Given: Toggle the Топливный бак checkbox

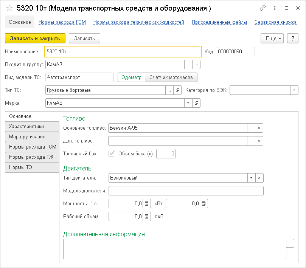Looking at the screenshot, I should click(112, 153).
